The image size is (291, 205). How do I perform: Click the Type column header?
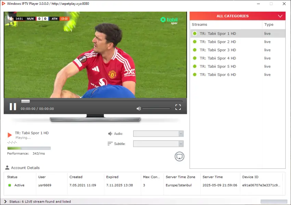click(269, 25)
